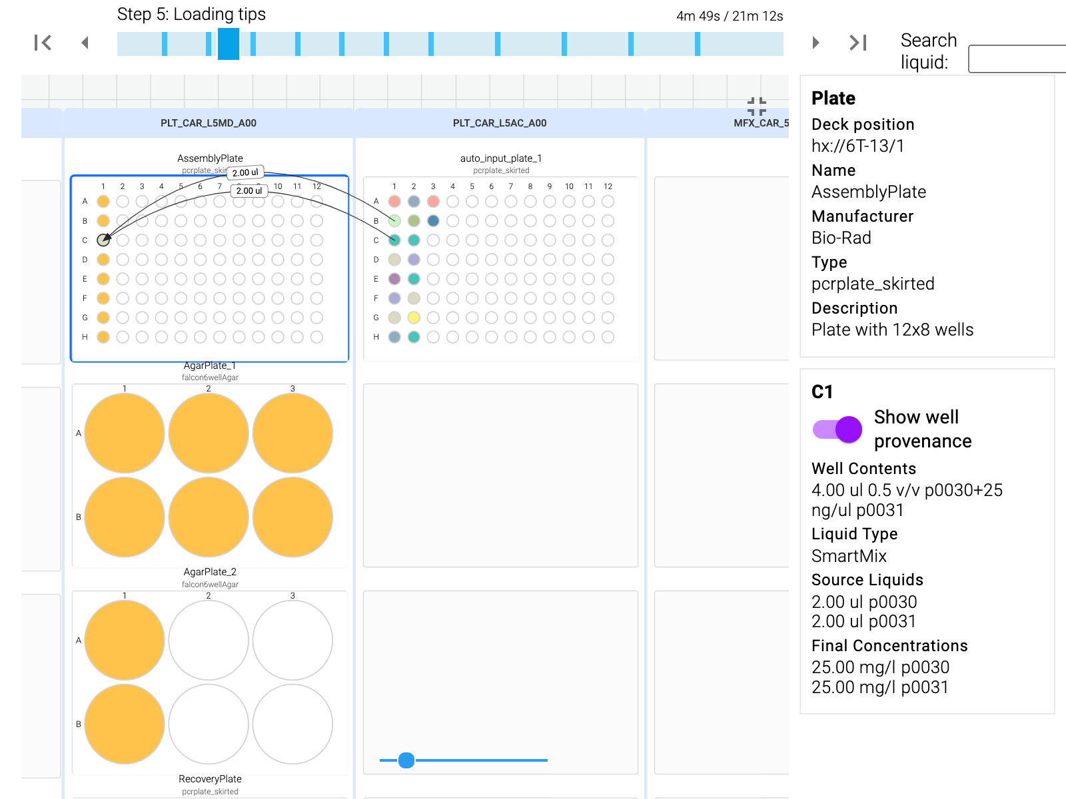1066x799 pixels.
Task: Select the PLT_CAR_L5AC_A00 carrier header
Action: tap(500, 123)
